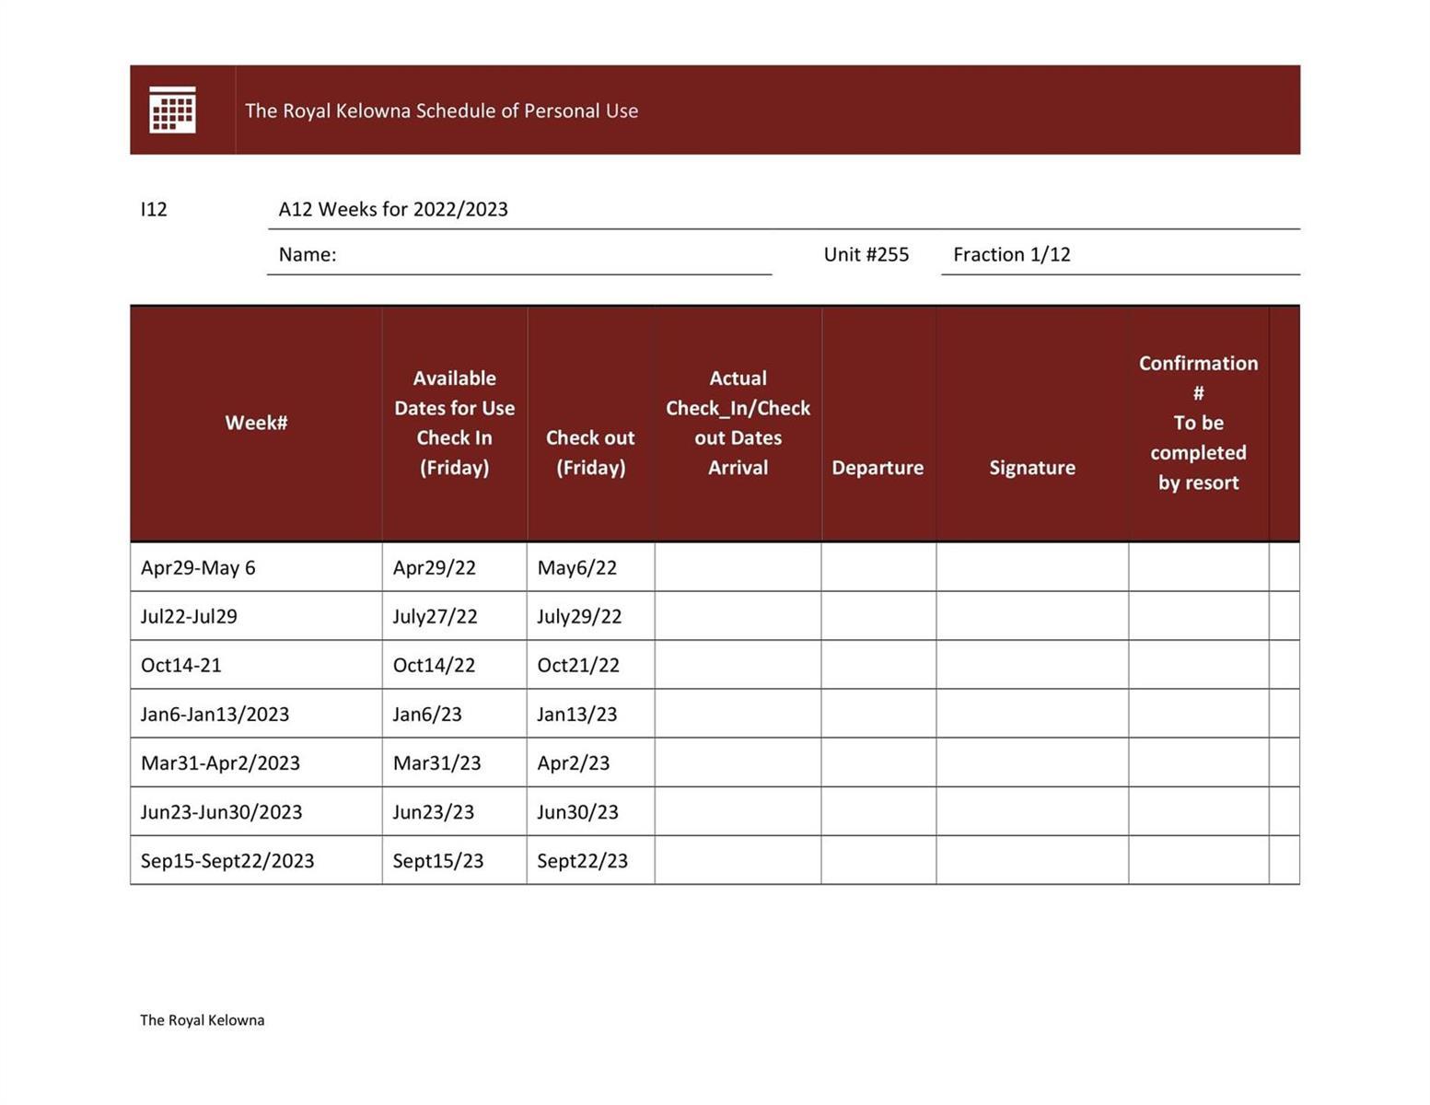Click the Royal Kelowna Schedule title banner
Screen dimensions: 1430x1105
click(x=441, y=110)
